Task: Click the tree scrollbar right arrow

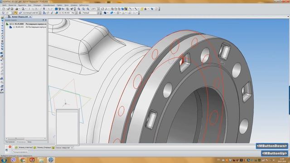Action: (x=45, y=138)
